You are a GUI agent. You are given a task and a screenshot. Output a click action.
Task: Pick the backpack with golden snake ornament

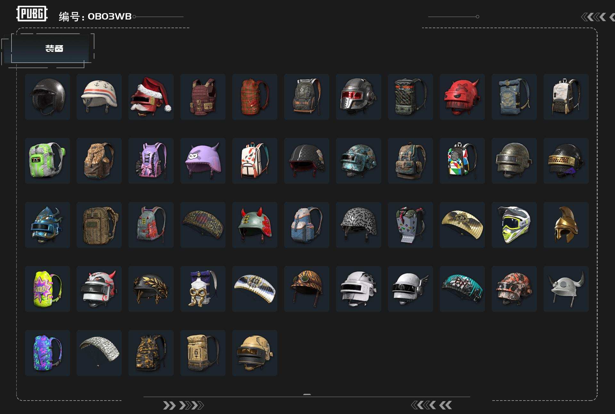[x=203, y=289]
